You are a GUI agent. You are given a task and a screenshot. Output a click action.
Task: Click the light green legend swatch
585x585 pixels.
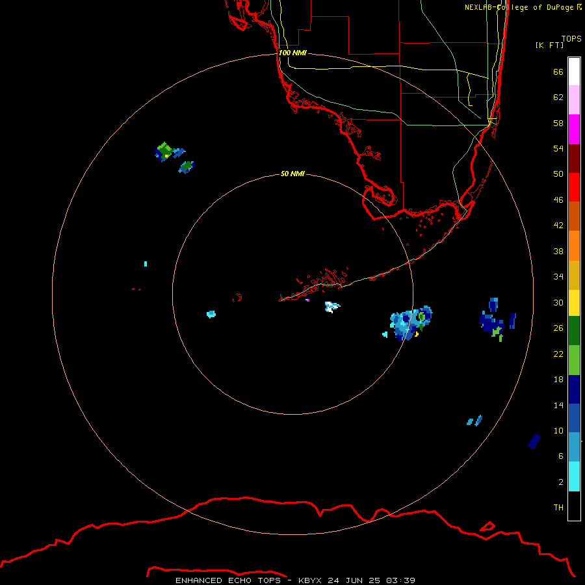[574, 359]
